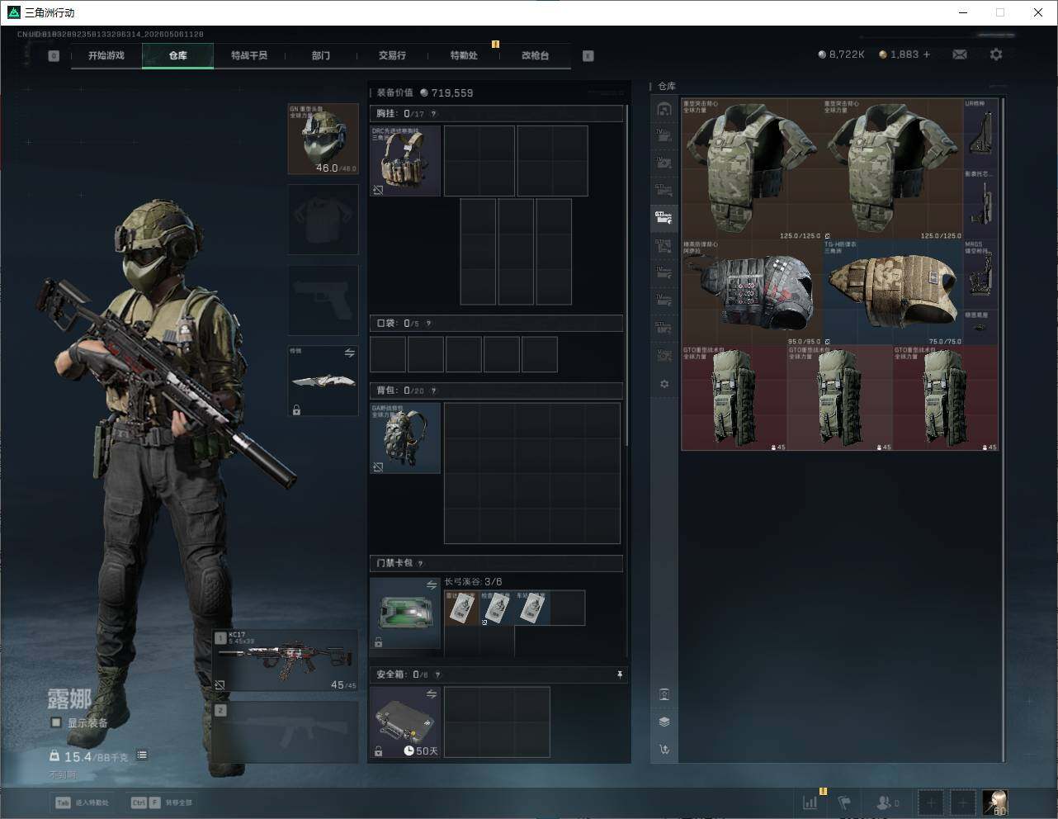Select the equipped DRC chest rig
The width and height of the screenshot is (1058, 819).
(405, 161)
